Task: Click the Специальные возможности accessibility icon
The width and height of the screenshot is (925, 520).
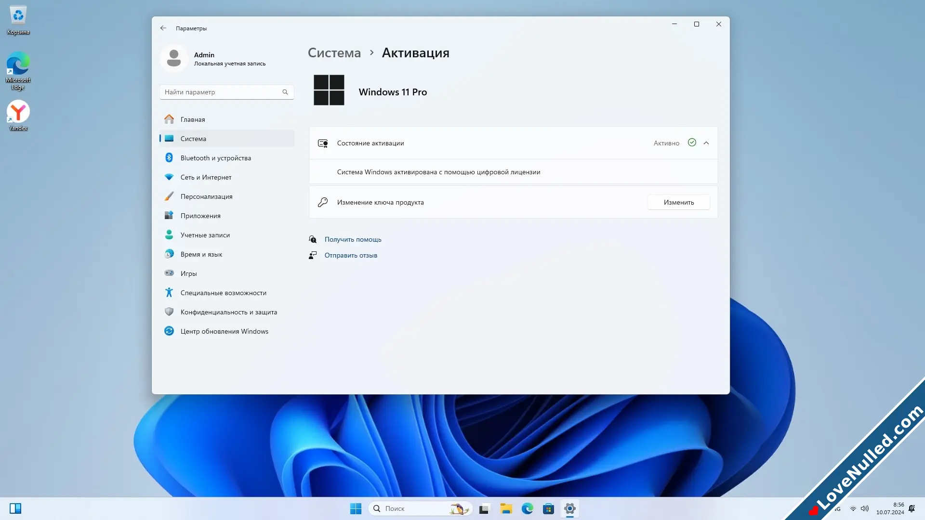Action: [169, 292]
